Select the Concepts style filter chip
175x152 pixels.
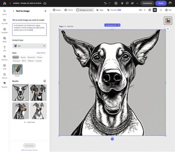(38, 61)
